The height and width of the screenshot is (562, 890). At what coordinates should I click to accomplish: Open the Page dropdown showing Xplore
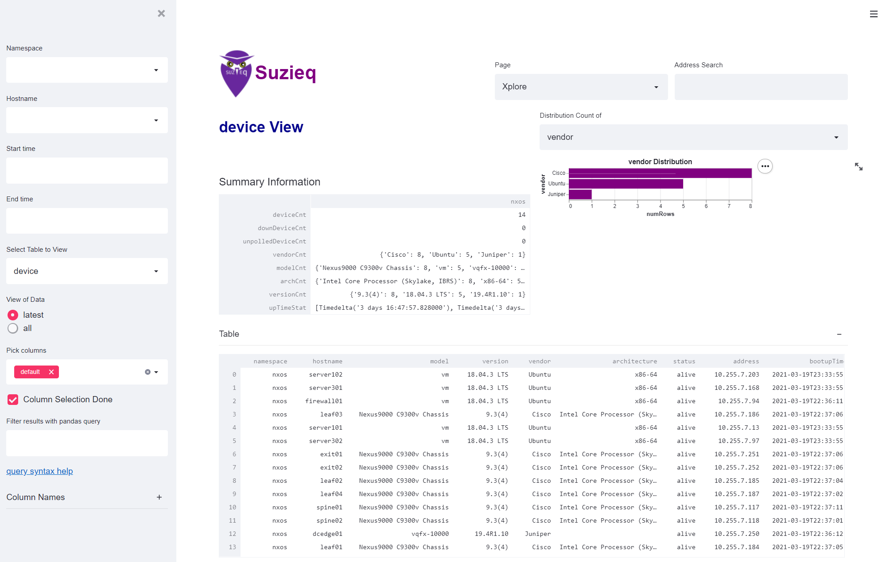pos(581,87)
